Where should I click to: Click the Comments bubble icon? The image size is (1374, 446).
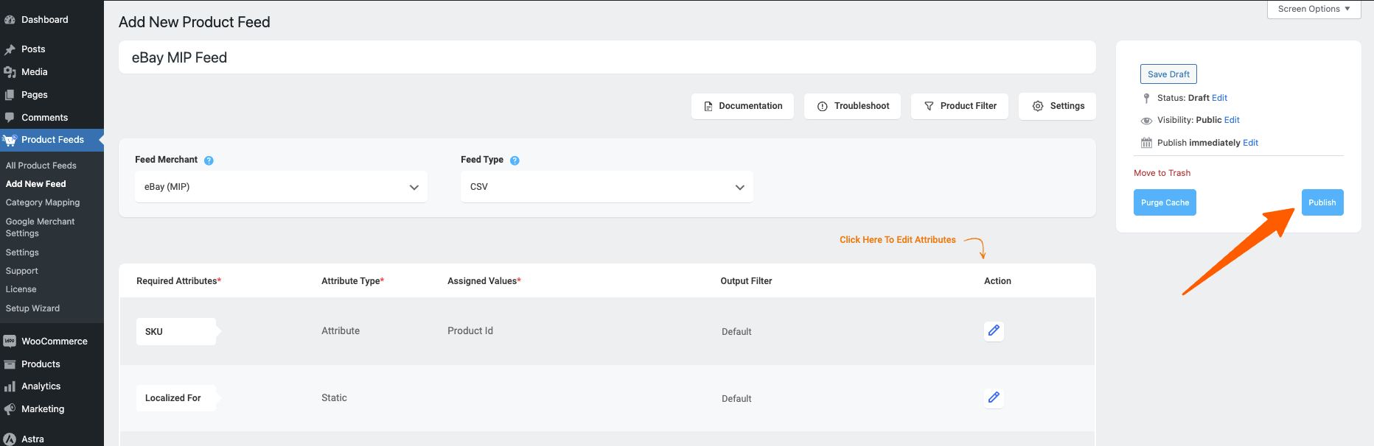(x=10, y=118)
